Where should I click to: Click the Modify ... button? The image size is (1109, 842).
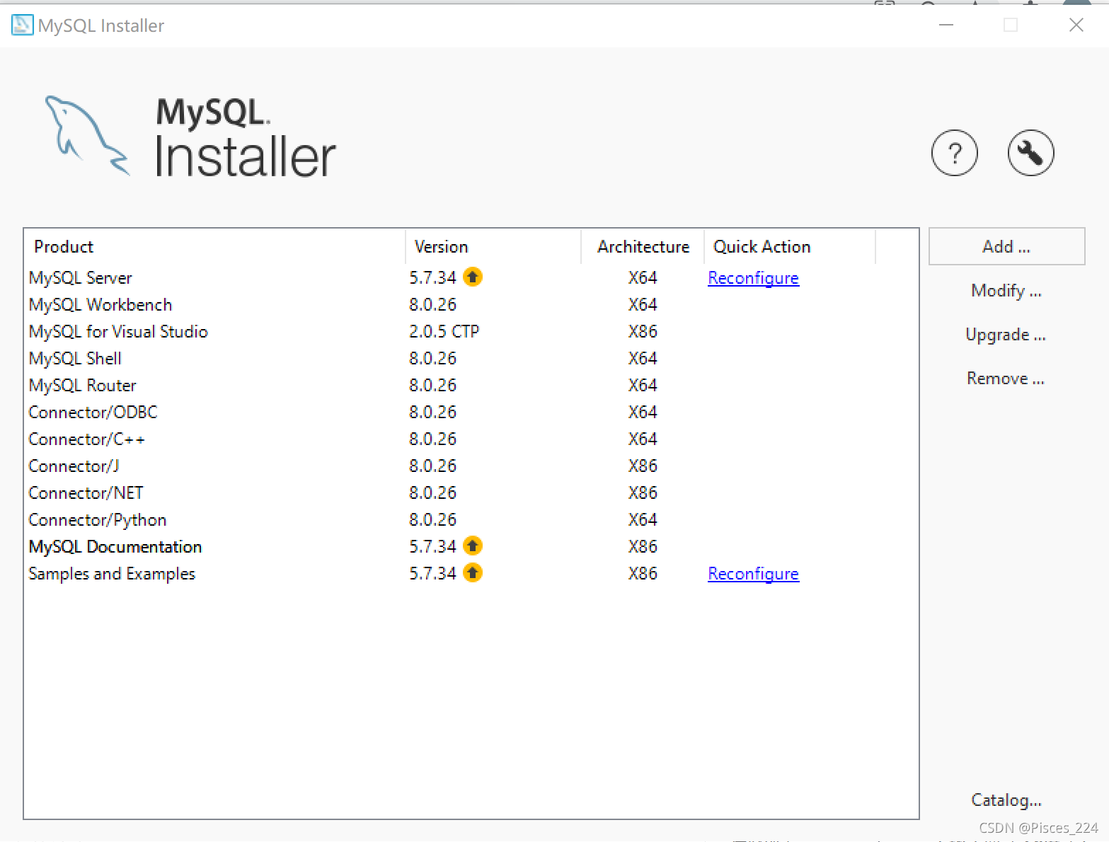(1006, 291)
